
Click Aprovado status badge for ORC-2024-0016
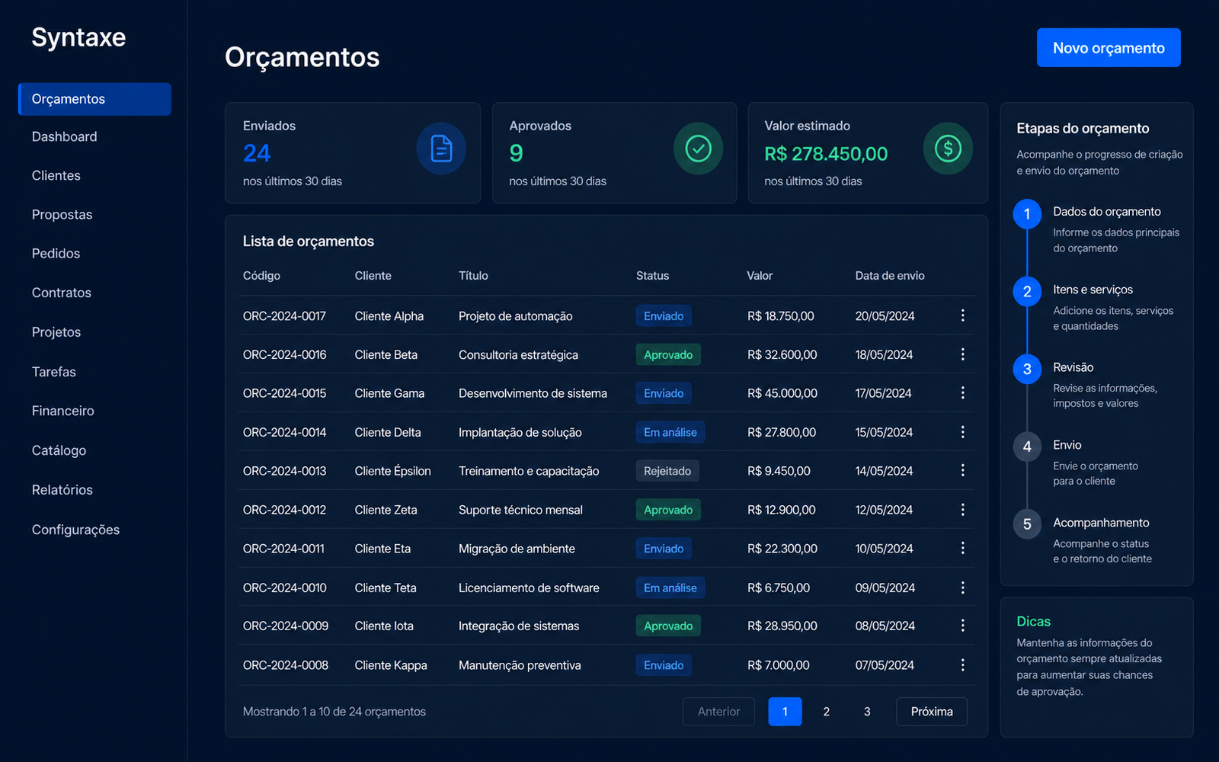(x=668, y=354)
